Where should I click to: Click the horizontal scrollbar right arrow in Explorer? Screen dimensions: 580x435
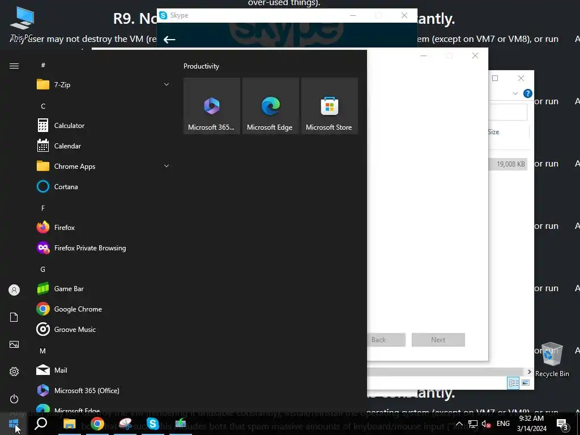tap(530, 372)
